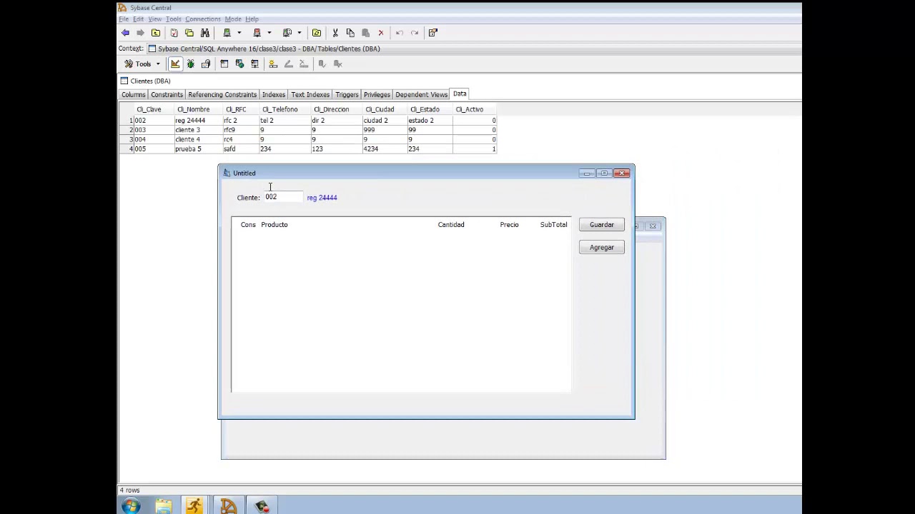Click the rollback changes icon

pos(338,64)
